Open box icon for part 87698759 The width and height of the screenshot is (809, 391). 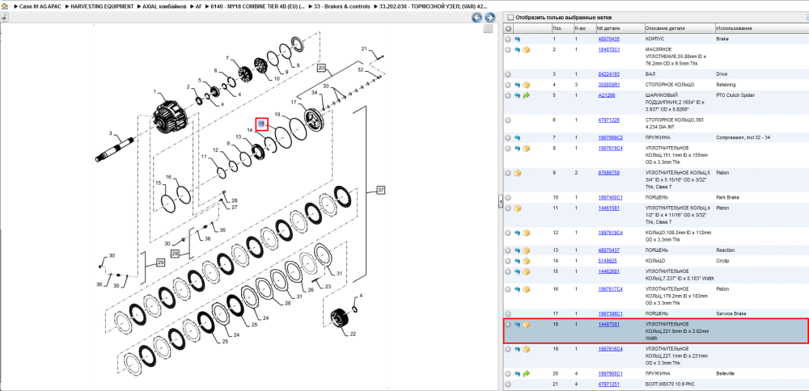click(517, 173)
